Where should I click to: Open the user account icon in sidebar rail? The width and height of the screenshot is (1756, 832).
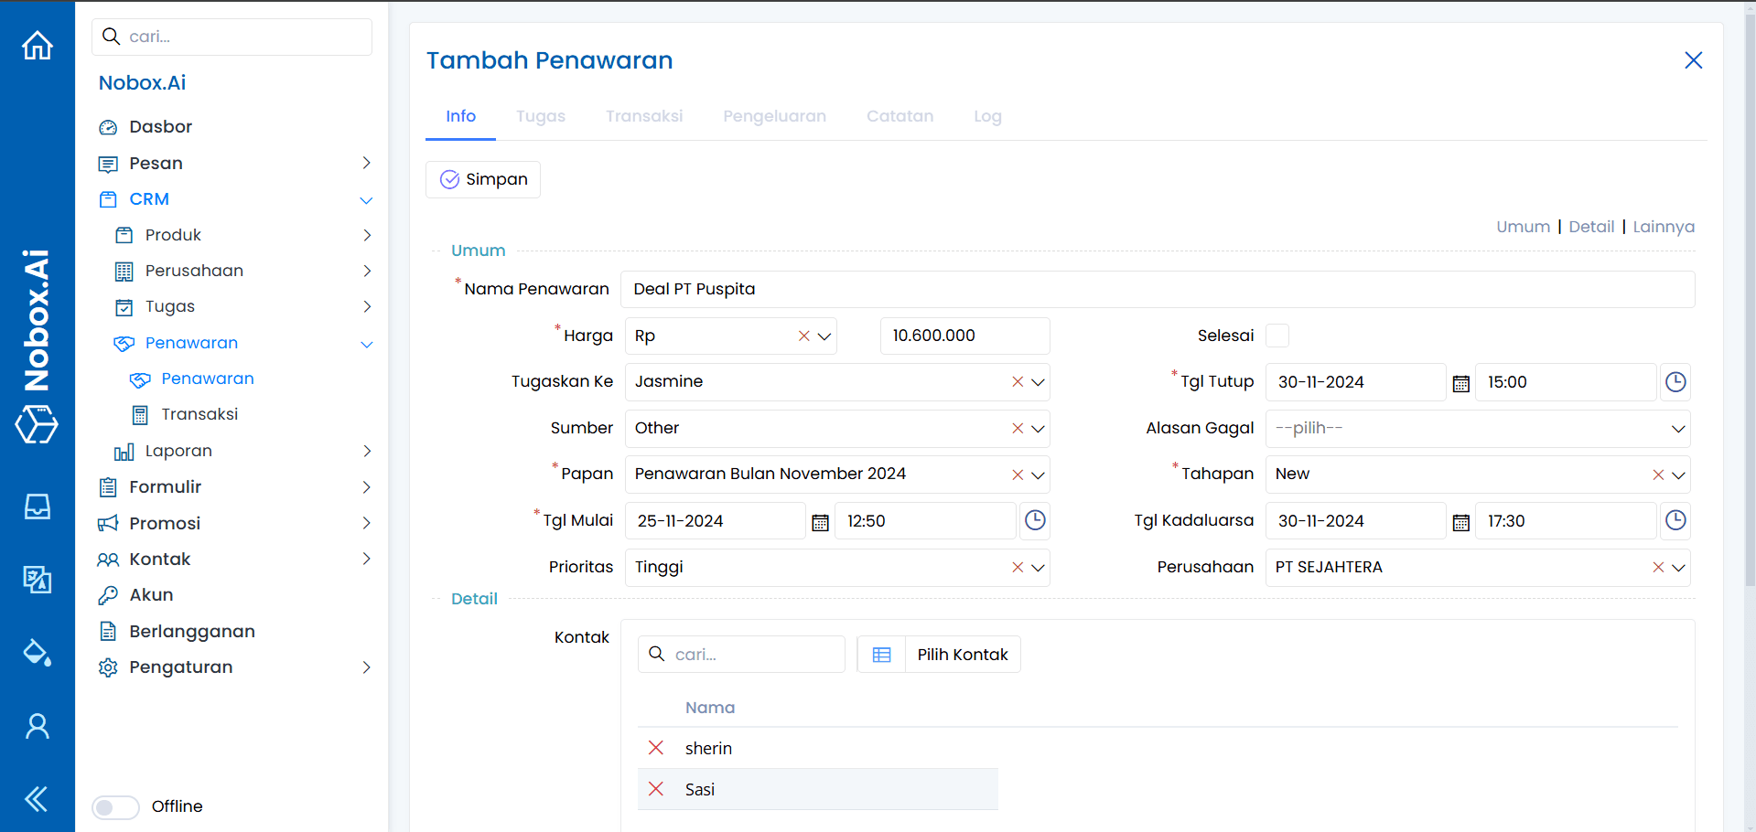coord(37,725)
